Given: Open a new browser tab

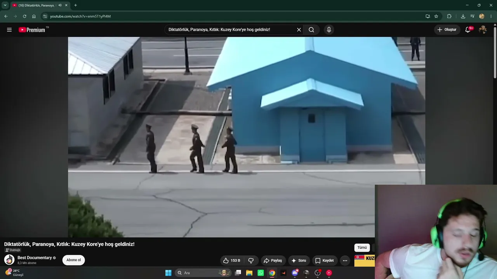Looking at the screenshot, I should (75, 5).
